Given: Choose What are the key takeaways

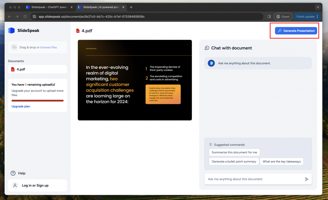Looking at the screenshot, I should (282, 161).
